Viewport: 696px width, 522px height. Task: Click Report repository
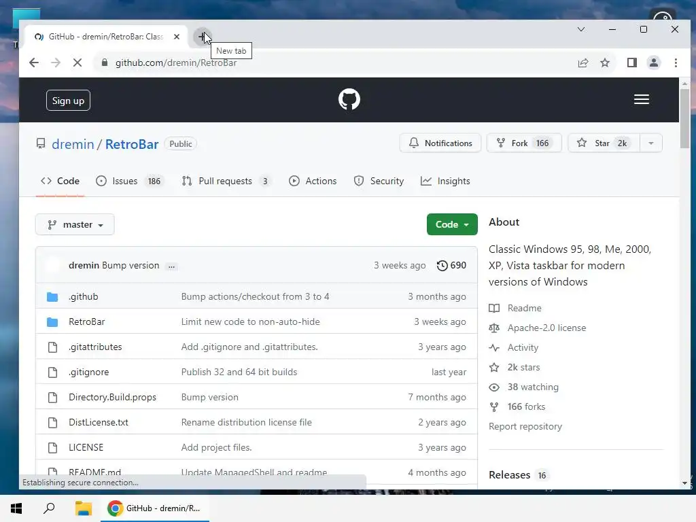pos(525,427)
